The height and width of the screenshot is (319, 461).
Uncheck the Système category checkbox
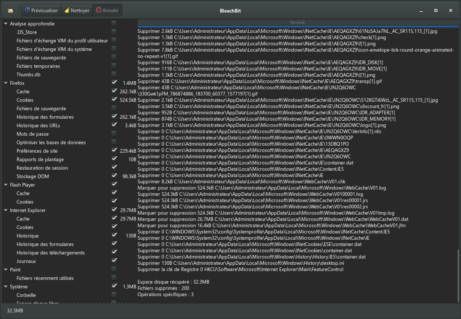click(x=114, y=286)
